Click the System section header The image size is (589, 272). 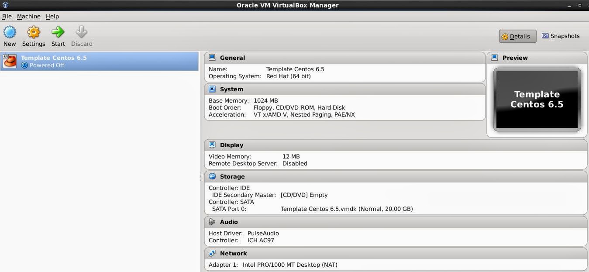coord(345,89)
